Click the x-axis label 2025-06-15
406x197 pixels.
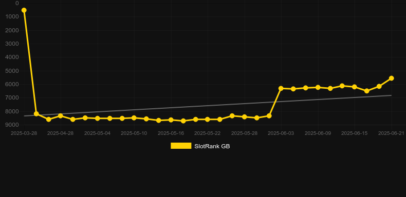[x=355, y=133]
